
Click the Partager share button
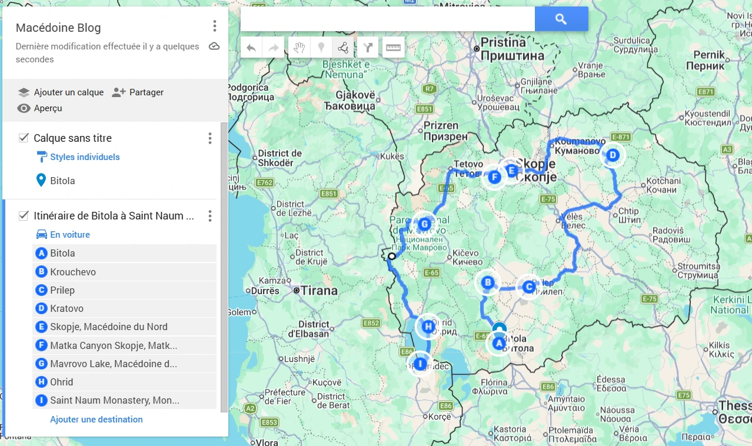pyautogui.click(x=138, y=92)
